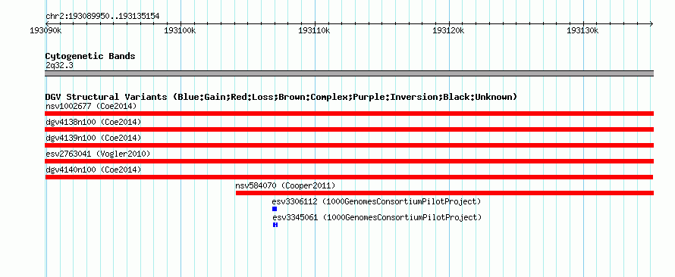Select the red bar under nsv1002677
The height and width of the screenshot is (277, 675).
click(349, 114)
